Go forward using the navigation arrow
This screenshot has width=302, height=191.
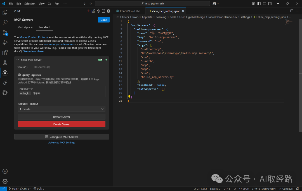pyautogui.click(x=91, y=4)
